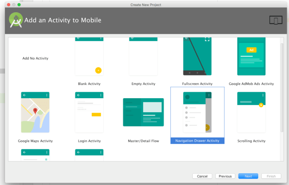
Task: Select Navigation Drawer Activity thumbnail
Action: pyautogui.click(x=197, y=112)
